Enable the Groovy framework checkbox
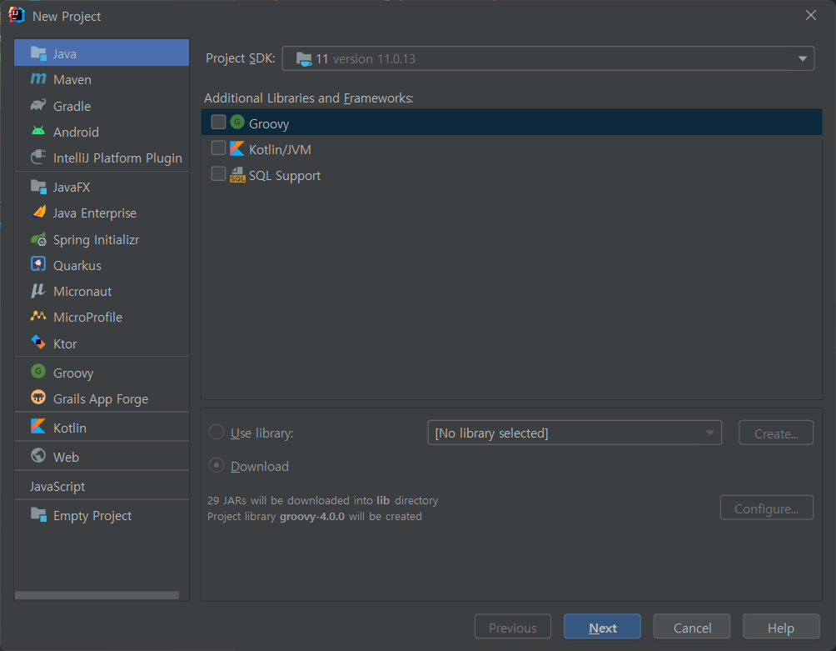 coord(219,123)
